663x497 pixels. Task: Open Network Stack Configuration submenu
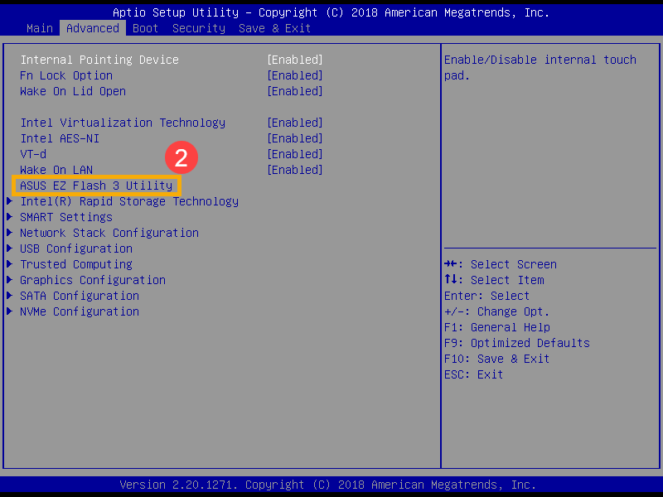coord(109,233)
